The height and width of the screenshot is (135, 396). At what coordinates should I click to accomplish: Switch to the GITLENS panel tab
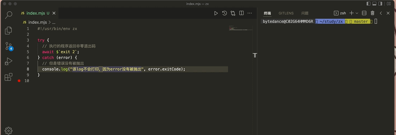[286, 13]
